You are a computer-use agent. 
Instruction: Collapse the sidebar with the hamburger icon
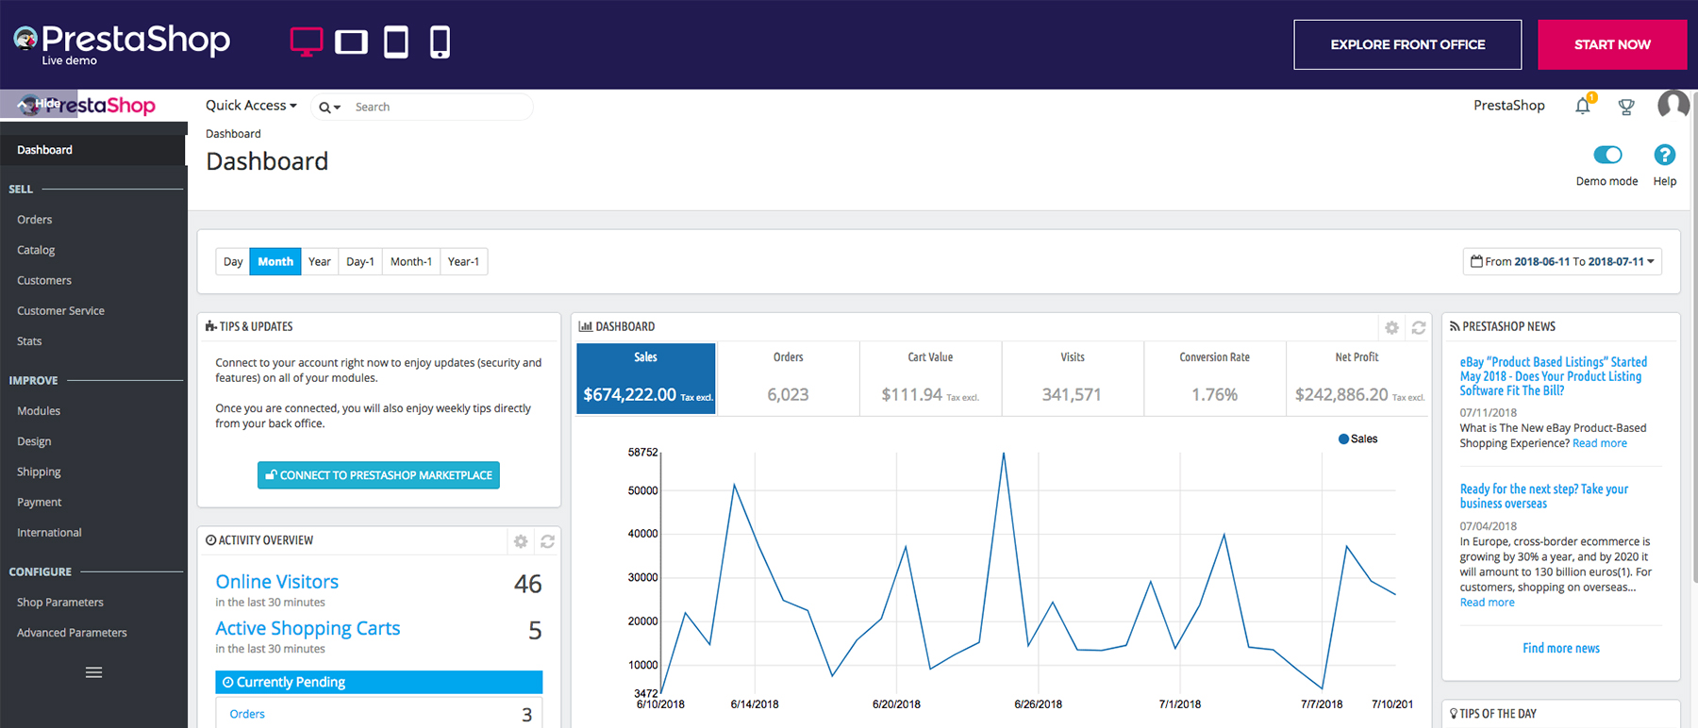click(x=93, y=672)
